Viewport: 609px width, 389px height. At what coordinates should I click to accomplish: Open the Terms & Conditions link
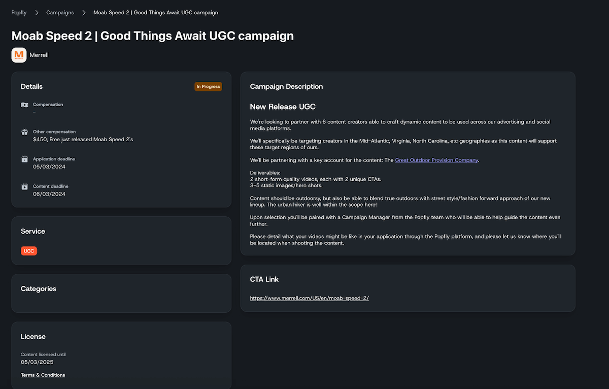[x=43, y=375]
